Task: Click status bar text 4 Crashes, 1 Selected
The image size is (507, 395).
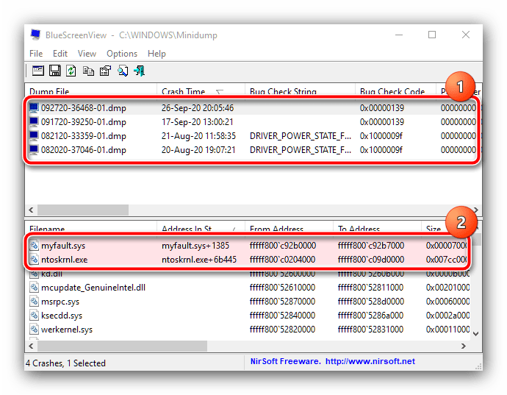Action: click(65, 363)
